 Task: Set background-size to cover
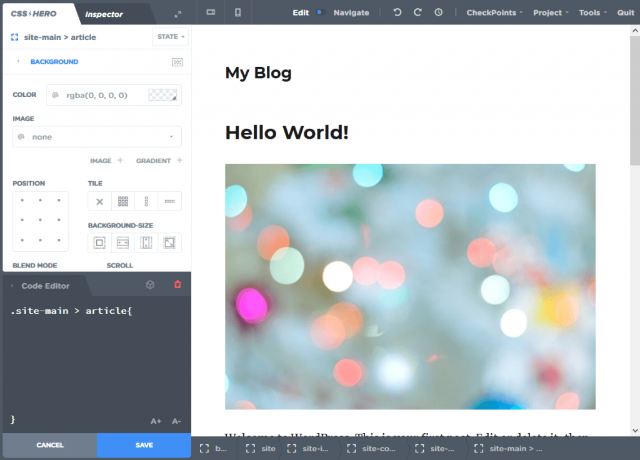click(169, 242)
